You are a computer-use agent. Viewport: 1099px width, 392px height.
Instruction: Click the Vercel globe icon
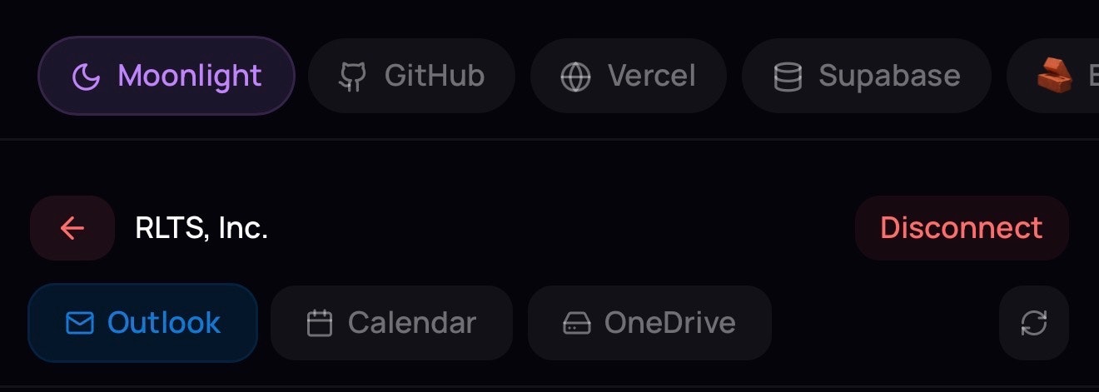pyautogui.click(x=575, y=77)
